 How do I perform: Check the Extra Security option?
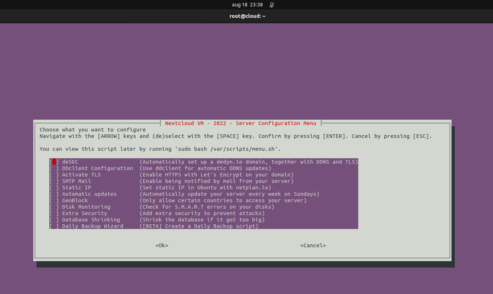(53, 213)
